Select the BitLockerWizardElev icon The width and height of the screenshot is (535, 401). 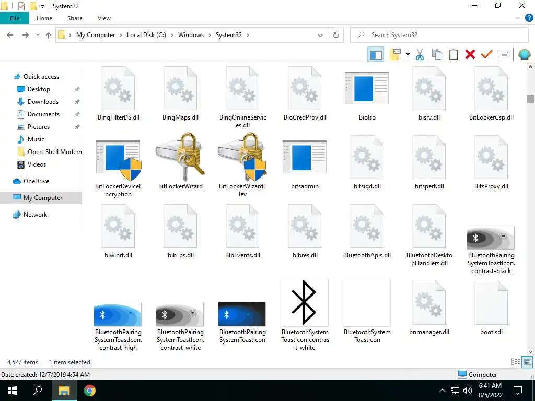(x=242, y=157)
